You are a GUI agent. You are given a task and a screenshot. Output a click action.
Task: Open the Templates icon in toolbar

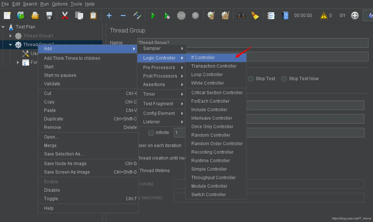click(21, 15)
